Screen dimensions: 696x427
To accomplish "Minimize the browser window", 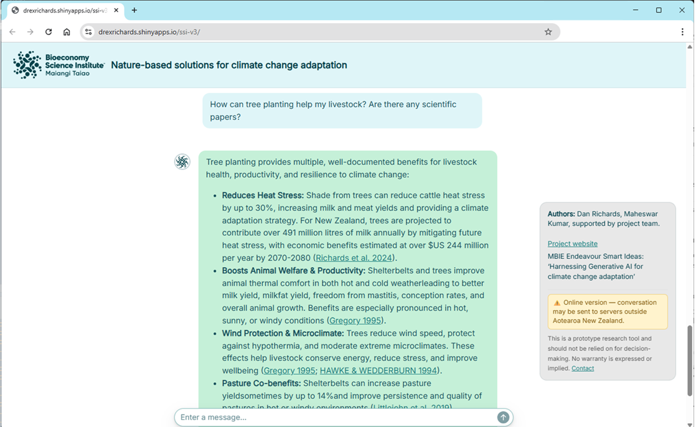I will pyautogui.click(x=636, y=10).
